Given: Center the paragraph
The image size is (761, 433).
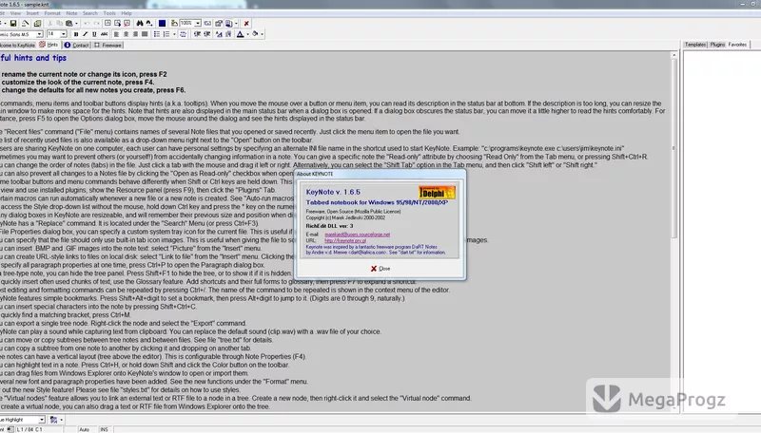Looking at the screenshot, I should click(x=126, y=34).
